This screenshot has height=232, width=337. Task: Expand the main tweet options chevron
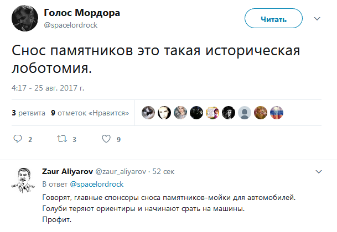coord(317,19)
